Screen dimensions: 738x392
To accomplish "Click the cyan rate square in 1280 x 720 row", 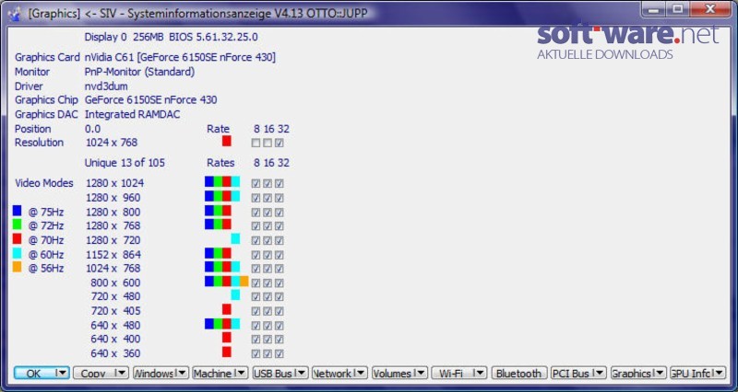I will click(235, 239).
